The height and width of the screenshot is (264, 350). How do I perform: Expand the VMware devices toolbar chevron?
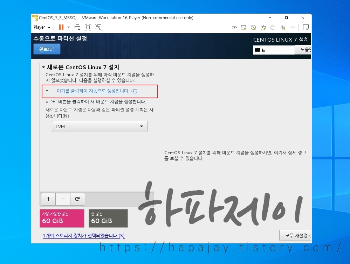pos(234,27)
